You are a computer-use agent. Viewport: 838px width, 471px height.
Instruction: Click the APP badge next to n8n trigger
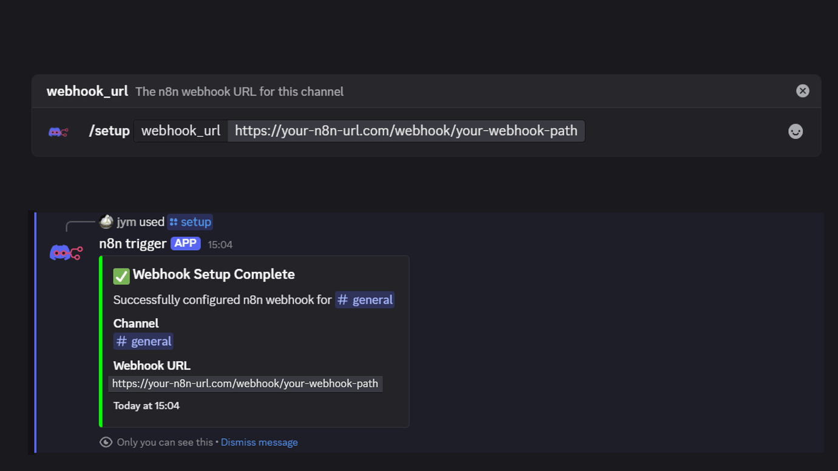tap(185, 243)
